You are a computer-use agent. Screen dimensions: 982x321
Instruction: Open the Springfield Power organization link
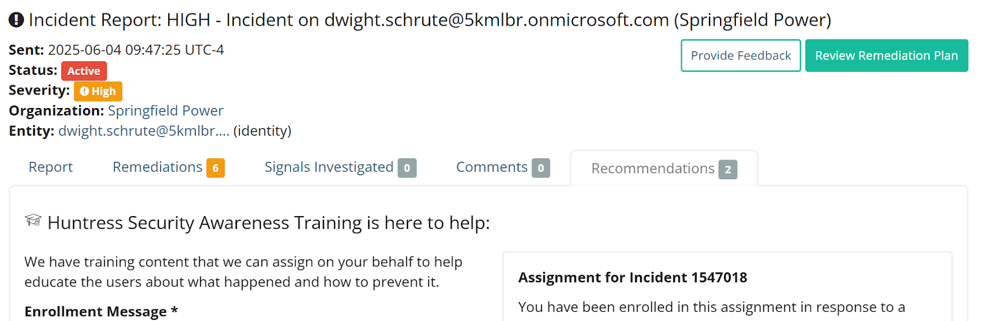pyautogui.click(x=166, y=111)
